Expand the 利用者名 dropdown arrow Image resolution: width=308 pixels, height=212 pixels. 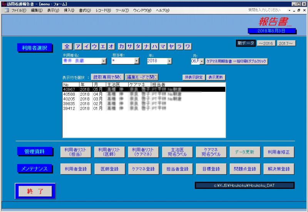104,61
